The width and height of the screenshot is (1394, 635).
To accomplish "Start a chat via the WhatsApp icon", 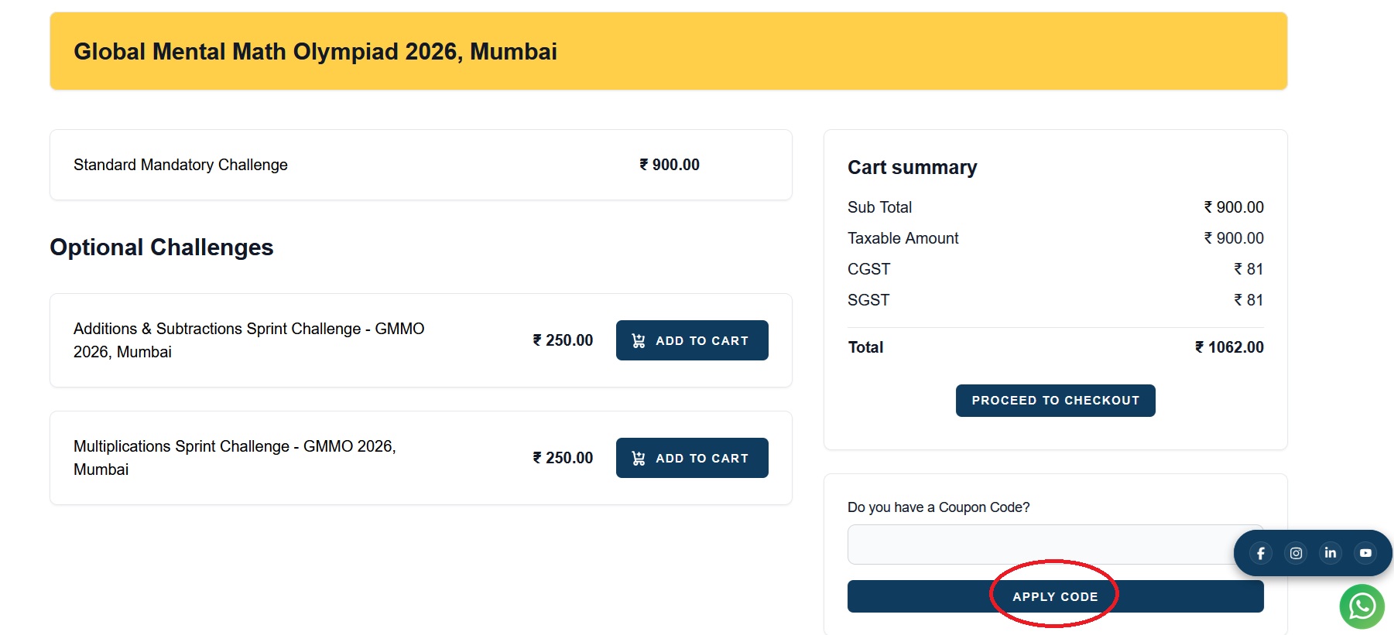I will (1362, 606).
